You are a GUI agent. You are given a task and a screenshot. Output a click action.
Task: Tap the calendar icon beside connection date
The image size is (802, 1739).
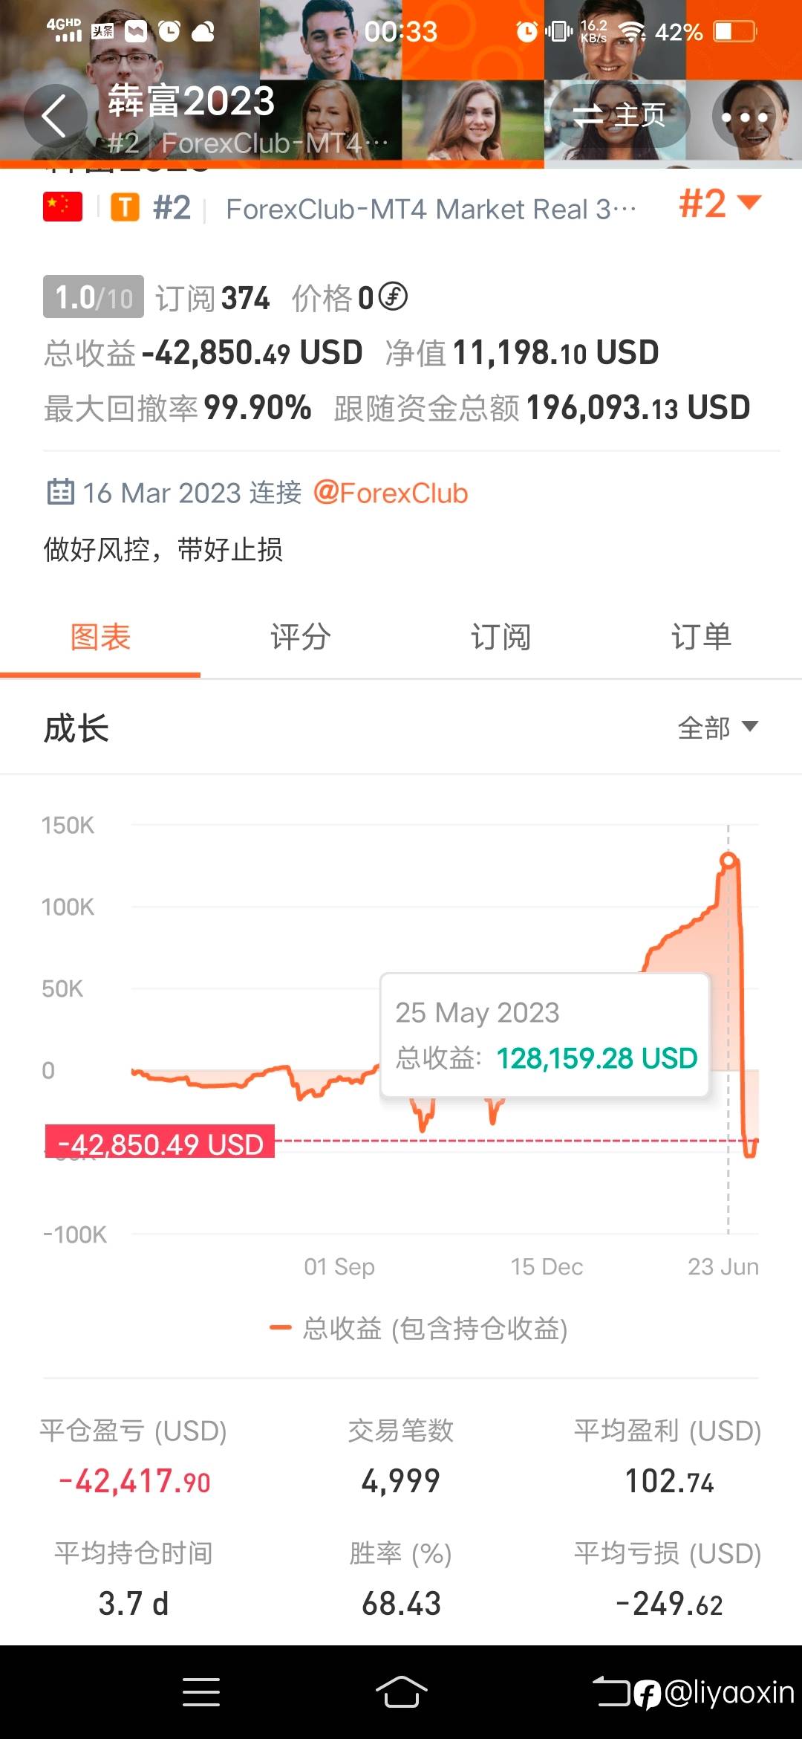(60, 492)
